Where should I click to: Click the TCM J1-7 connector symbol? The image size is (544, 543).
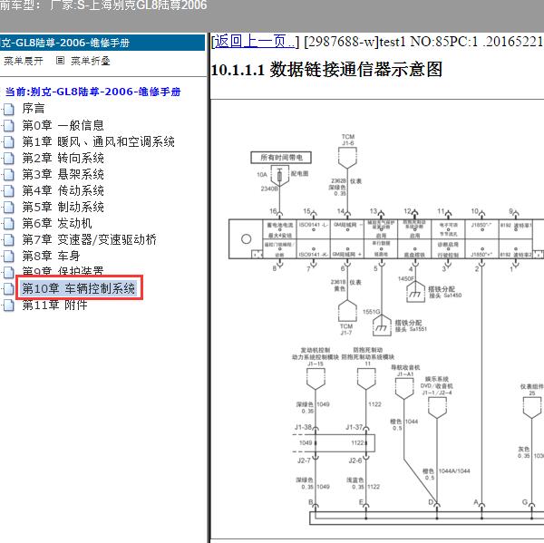pyautogui.click(x=347, y=311)
